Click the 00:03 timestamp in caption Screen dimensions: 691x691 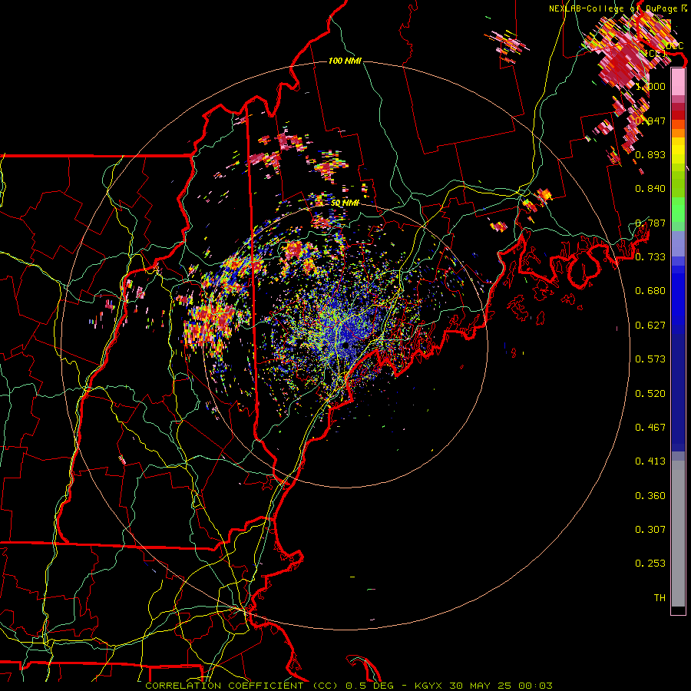tap(535, 686)
